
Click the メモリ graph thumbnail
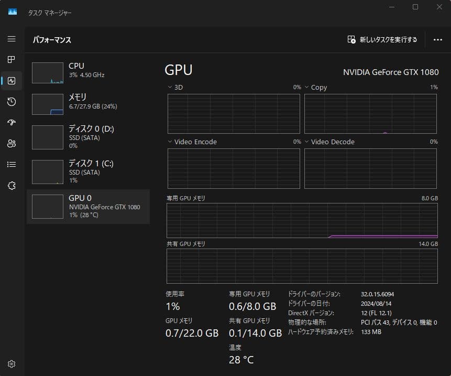(x=47, y=104)
